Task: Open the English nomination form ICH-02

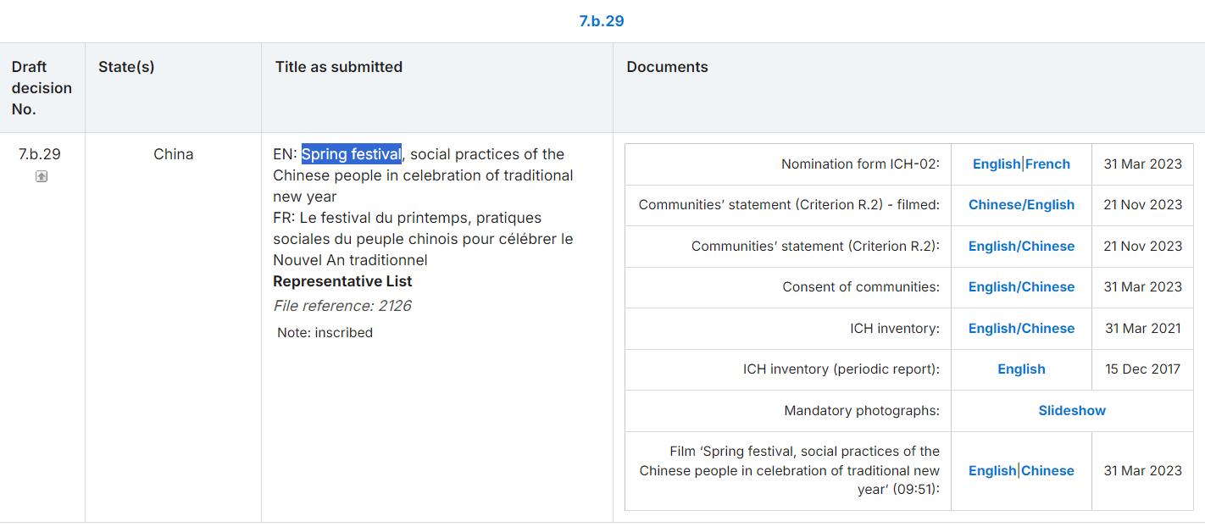Action: pyautogui.click(x=996, y=164)
